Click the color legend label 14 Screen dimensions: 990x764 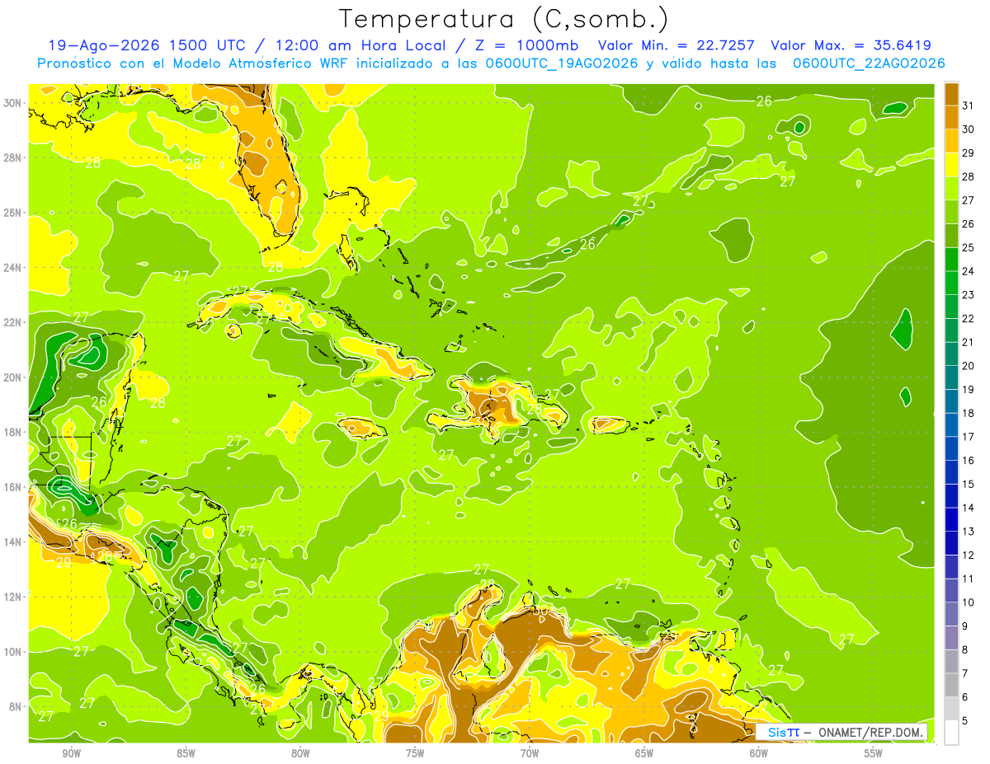[x=969, y=508]
